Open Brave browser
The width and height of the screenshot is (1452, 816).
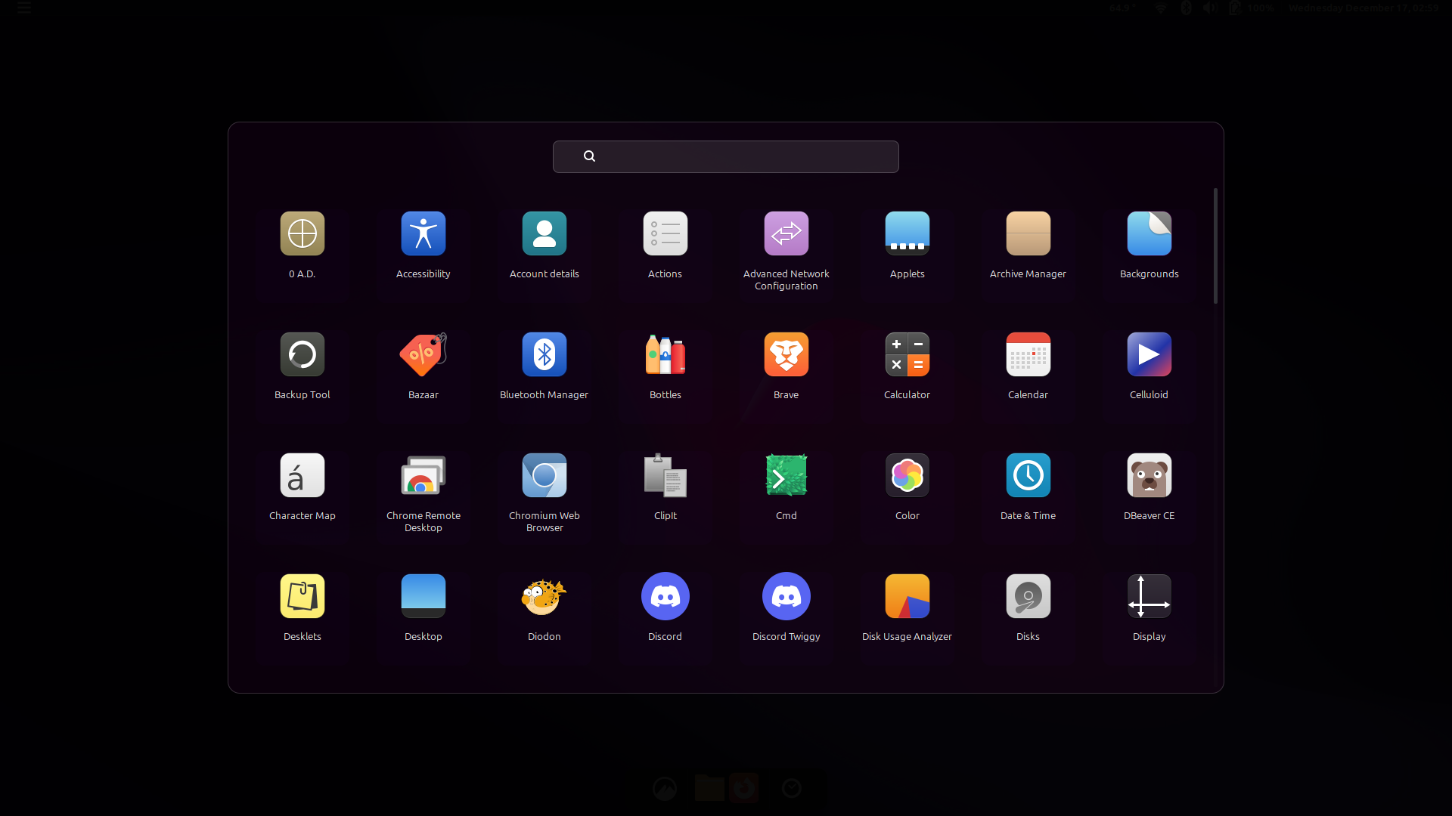pos(786,355)
